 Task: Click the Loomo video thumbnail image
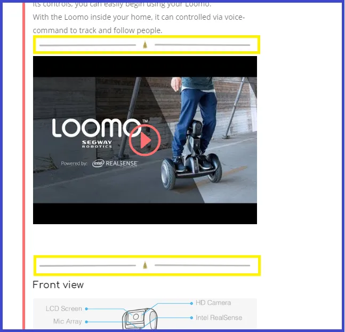(x=145, y=140)
